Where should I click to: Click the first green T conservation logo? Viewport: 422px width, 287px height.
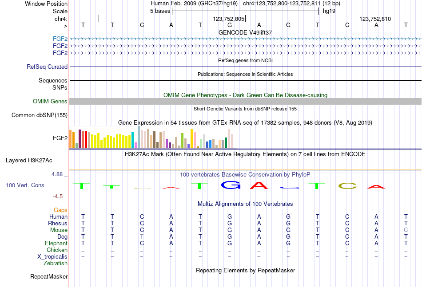pos(82,186)
